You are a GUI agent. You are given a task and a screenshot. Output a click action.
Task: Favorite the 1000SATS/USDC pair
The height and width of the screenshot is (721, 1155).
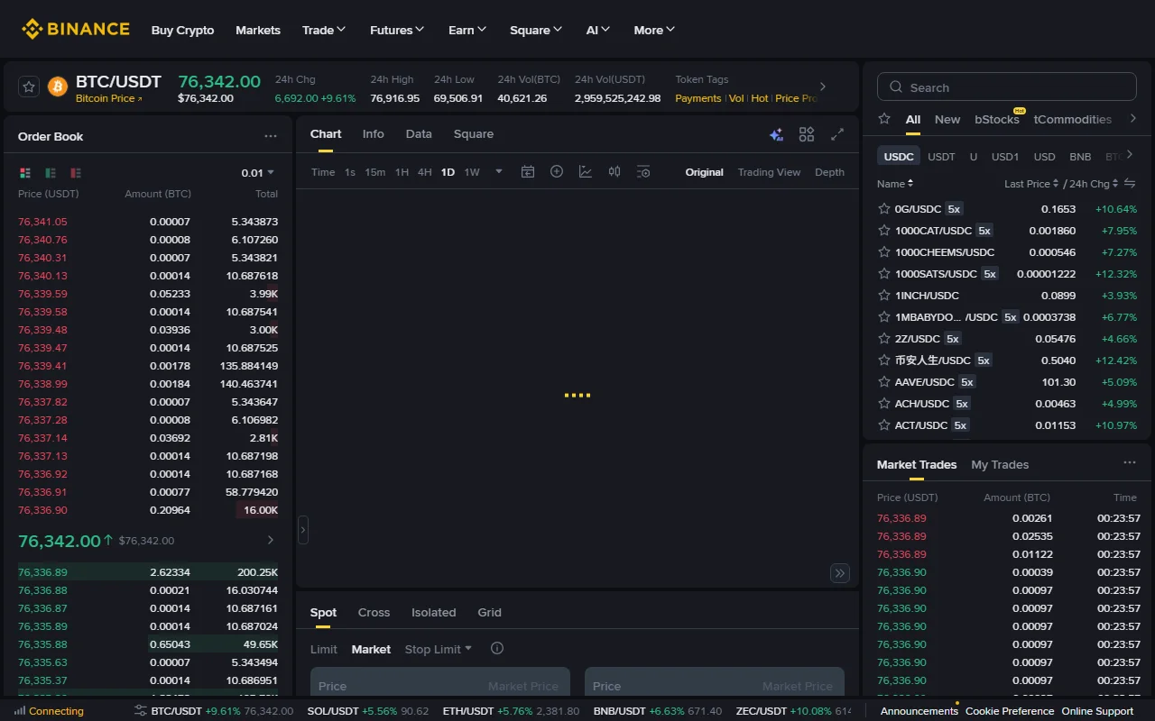884,274
